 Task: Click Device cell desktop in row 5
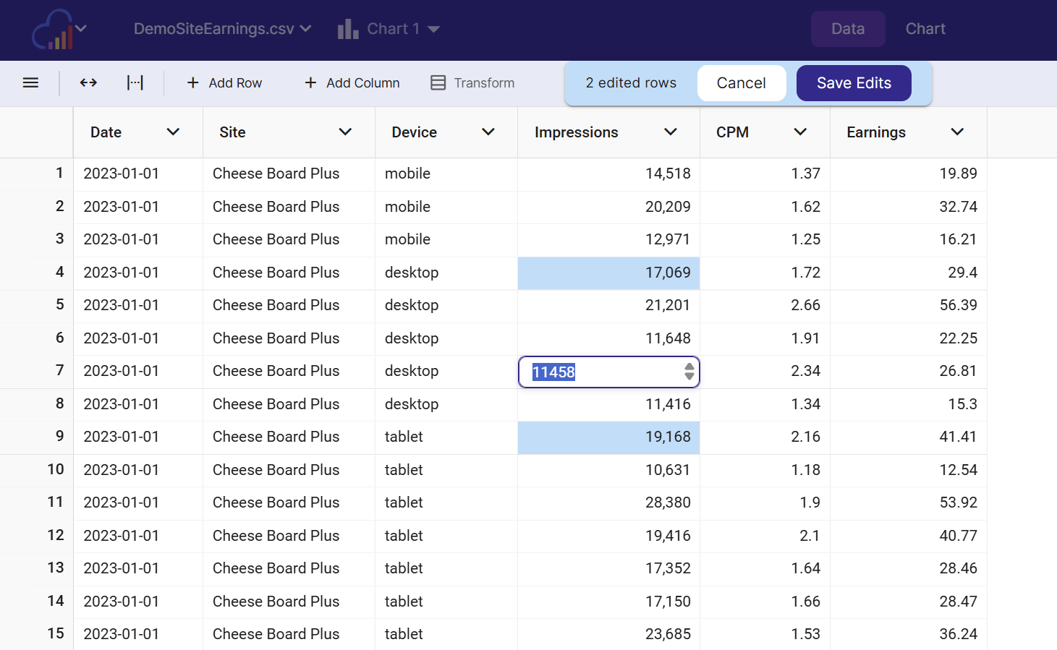[446, 305]
